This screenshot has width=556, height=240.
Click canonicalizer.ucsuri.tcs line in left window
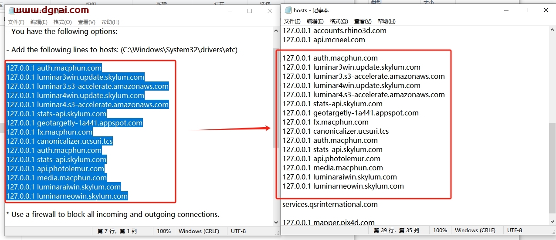[59, 141]
